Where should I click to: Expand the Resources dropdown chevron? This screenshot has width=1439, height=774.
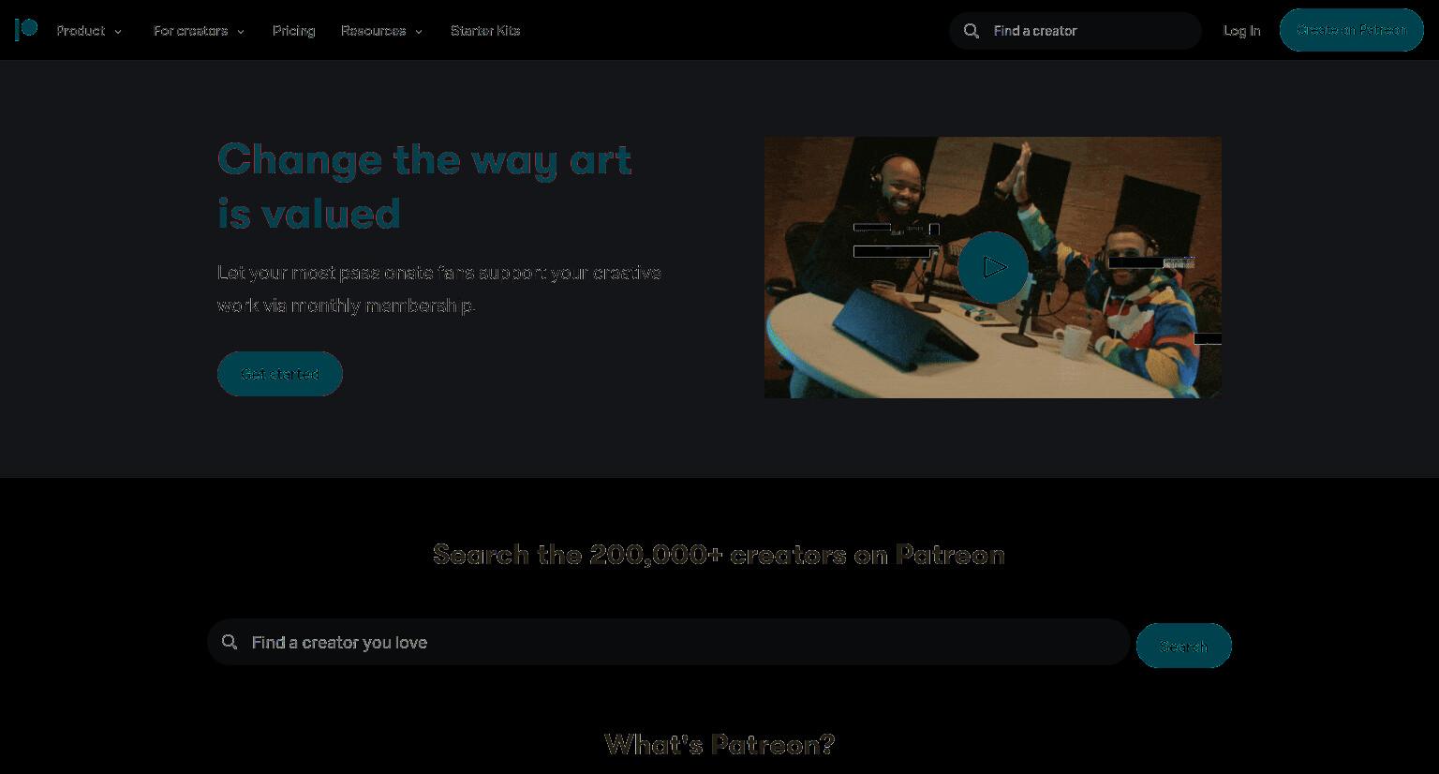[419, 32]
